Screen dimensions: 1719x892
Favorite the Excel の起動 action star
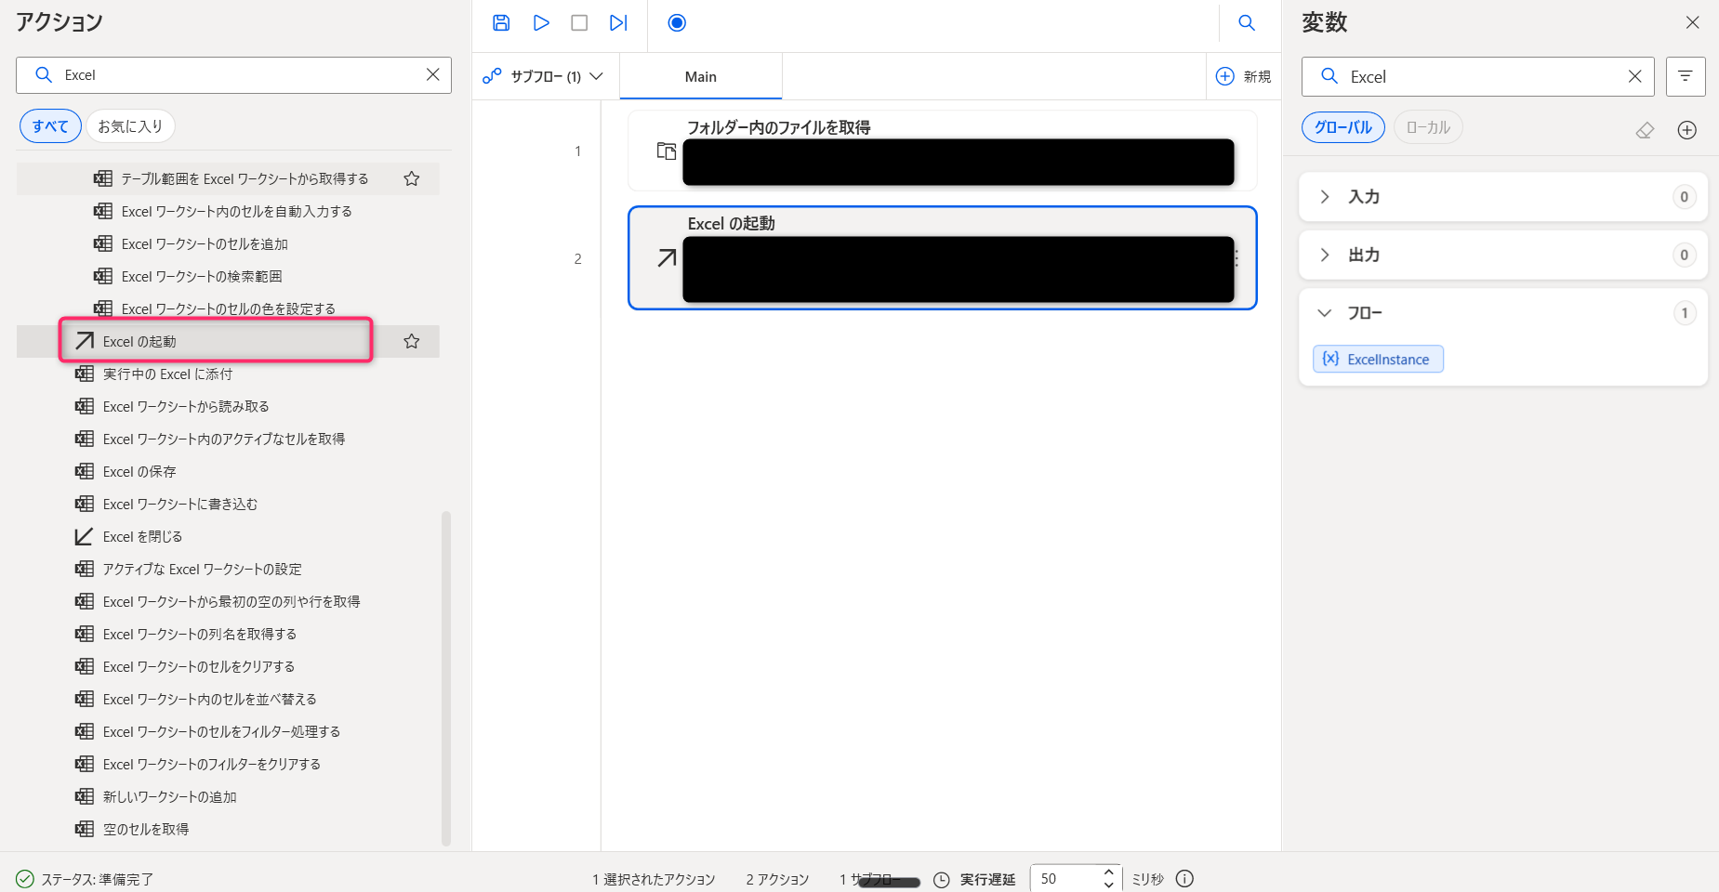(x=412, y=342)
